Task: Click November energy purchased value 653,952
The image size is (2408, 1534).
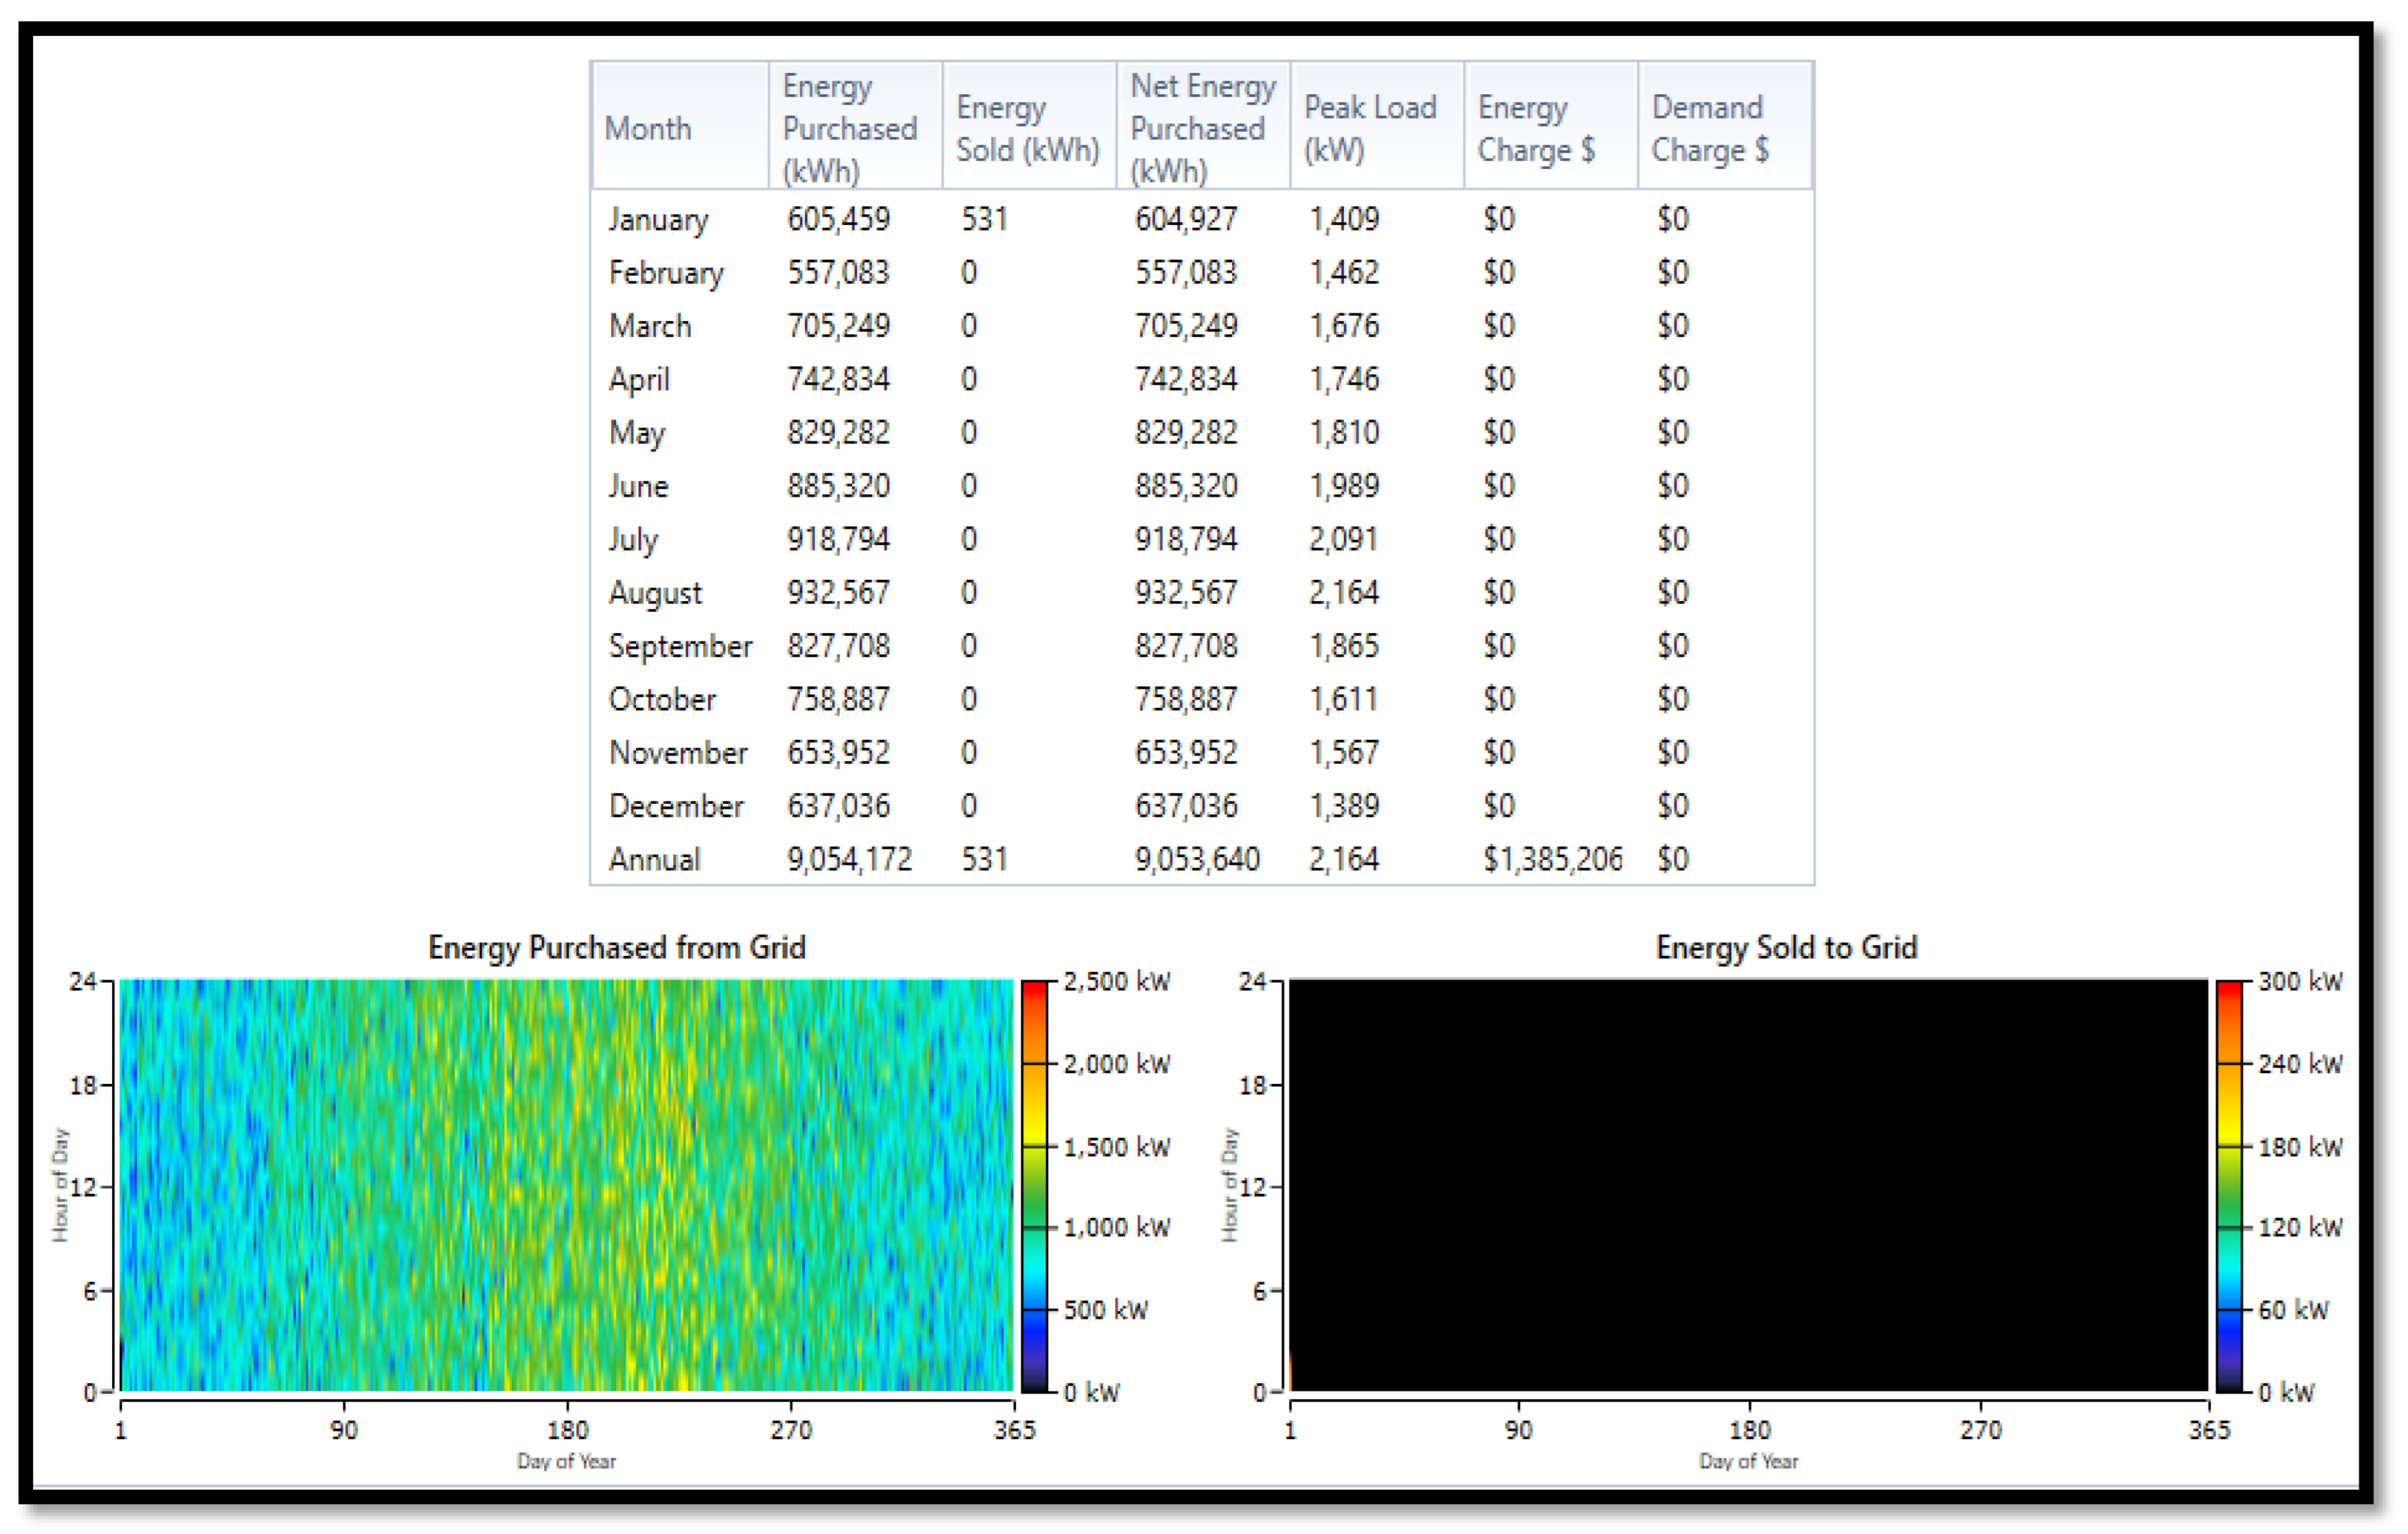Action: (x=838, y=753)
